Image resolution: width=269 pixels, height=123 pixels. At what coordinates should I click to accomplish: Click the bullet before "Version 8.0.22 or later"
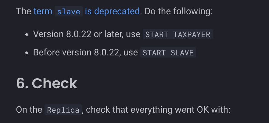click(x=27, y=34)
